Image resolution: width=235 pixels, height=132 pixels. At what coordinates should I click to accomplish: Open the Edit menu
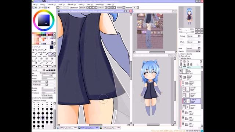point(43,4)
